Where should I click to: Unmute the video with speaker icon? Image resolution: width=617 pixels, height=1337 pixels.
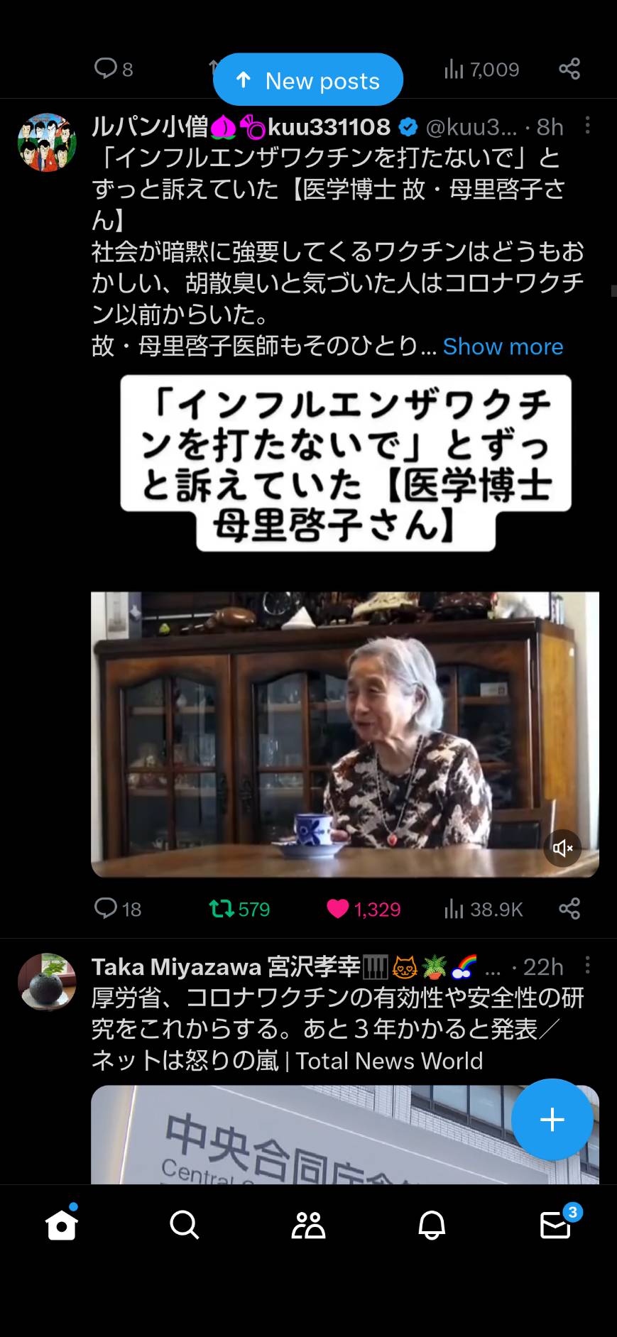coord(562,848)
